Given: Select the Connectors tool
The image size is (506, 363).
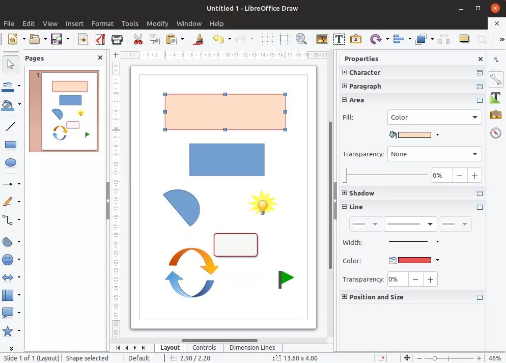Looking at the screenshot, I should point(8,220).
